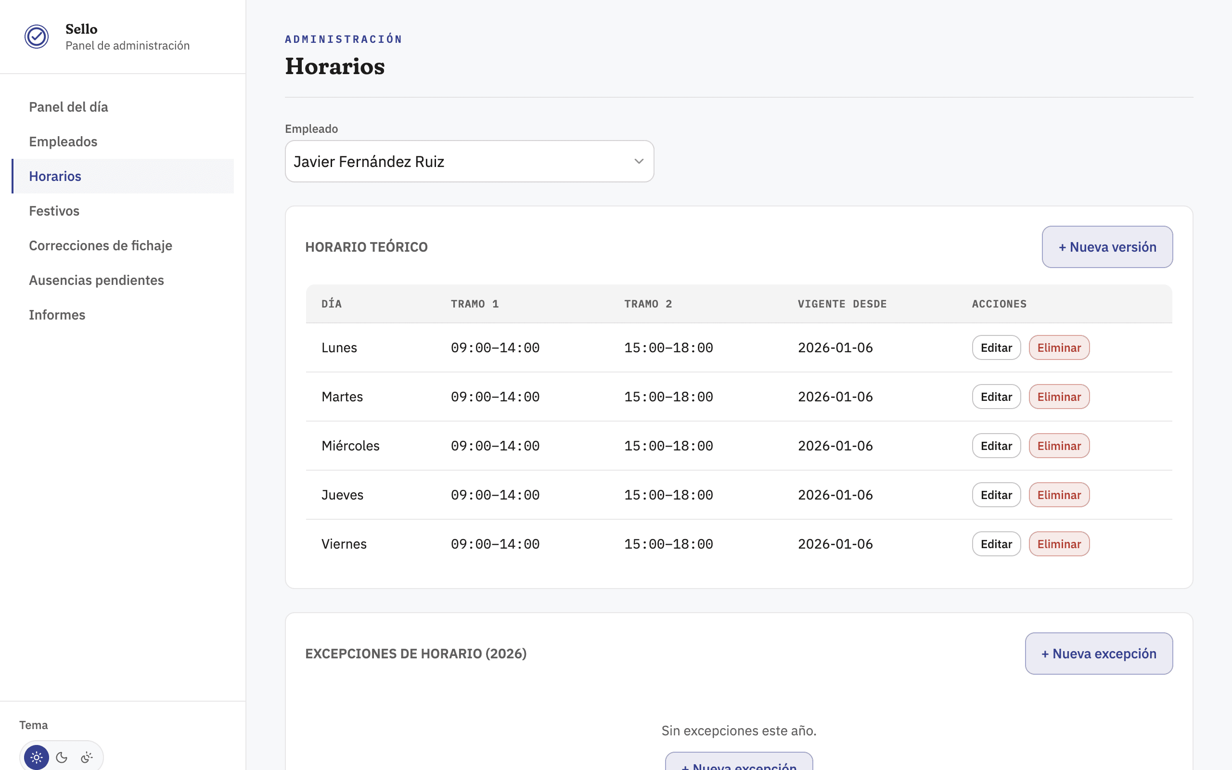Delete the Viernes schedule row
This screenshot has width=1232, height=770.
(1059, 544)
